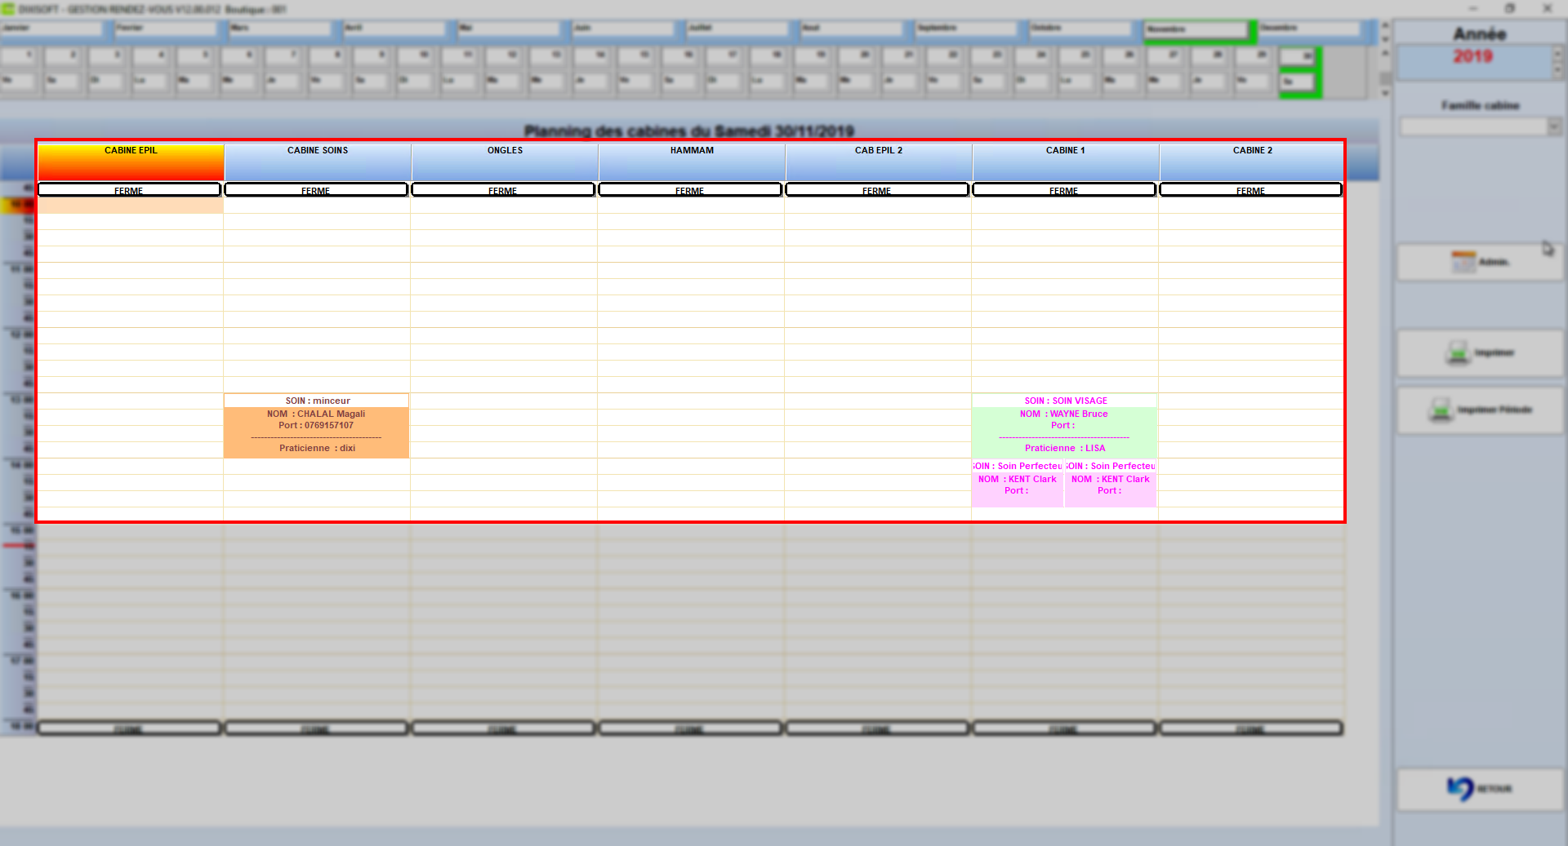Select the Décembre month tab

[x=1309, y=29]
